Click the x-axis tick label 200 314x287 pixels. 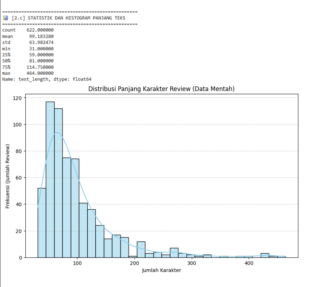click(134, 263)
